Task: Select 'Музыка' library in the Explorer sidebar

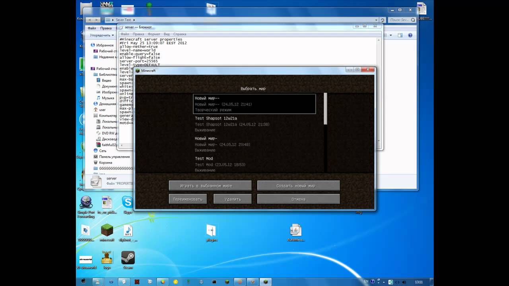Action: tap(106, 98)
